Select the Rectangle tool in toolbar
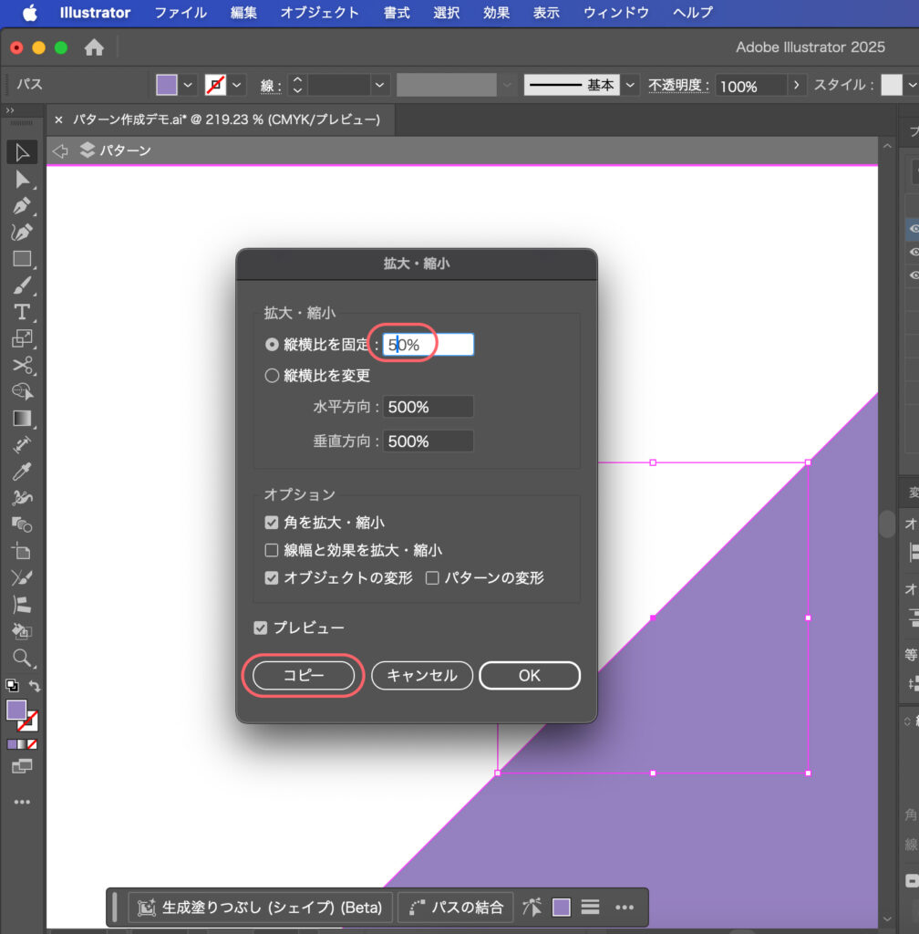919x934 pixels. [x=22, y=259]
